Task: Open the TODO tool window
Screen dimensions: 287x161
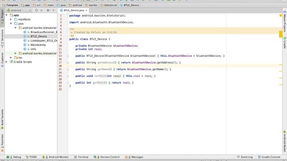Action: pos(31,157)
